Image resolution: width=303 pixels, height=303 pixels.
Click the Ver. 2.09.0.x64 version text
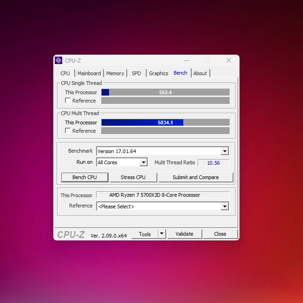[109, 236]
